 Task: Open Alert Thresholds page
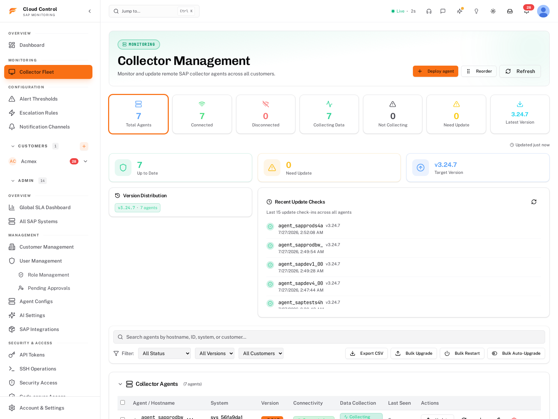48,99
